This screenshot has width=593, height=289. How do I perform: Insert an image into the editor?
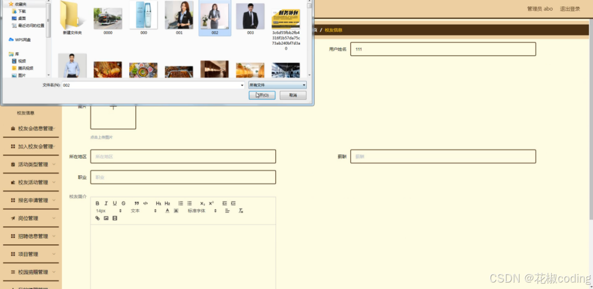pyautogui.click(x=106, y=218)
